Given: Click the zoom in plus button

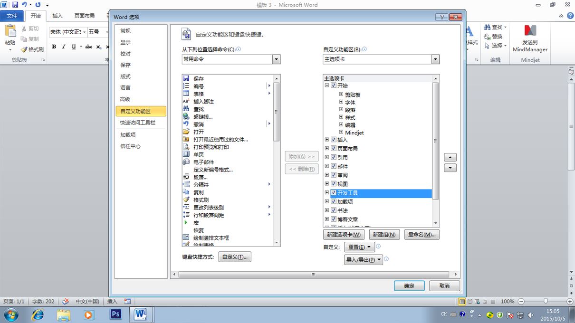Looking at the screenshot, I should click(570, 302).
